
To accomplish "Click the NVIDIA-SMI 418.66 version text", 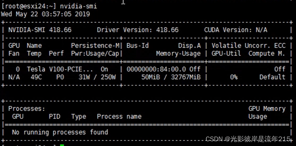I will (40, 30).
